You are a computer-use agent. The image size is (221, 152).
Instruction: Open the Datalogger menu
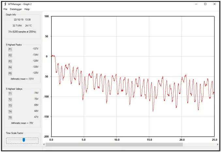click(x=16, y=9)
